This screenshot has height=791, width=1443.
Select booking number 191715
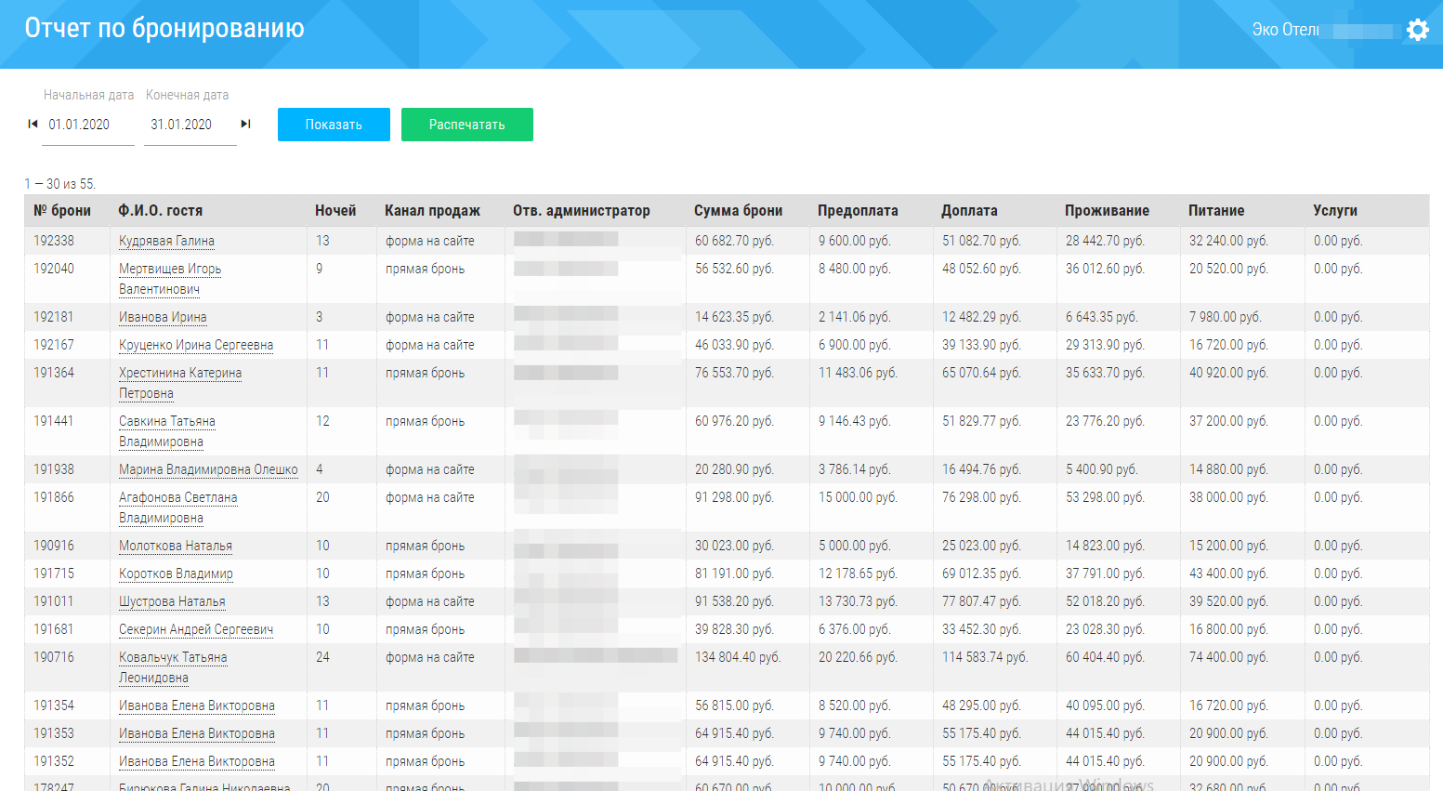54,573
